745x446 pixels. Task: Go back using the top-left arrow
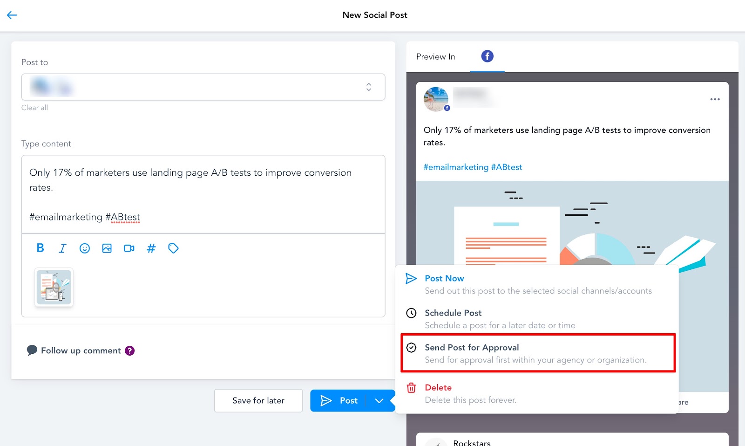click(x=12, y=15)
